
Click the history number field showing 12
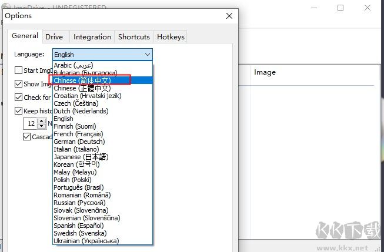[x=31, y=123]
